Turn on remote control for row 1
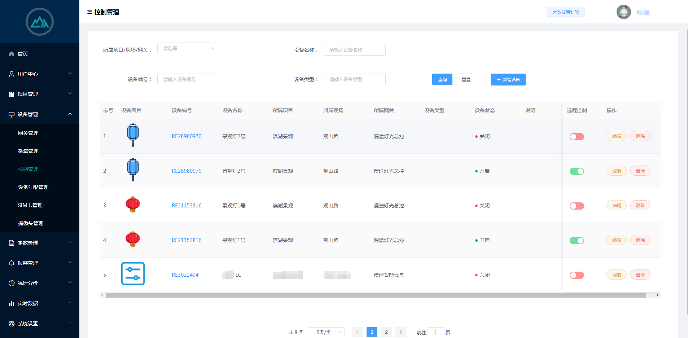The width and height of the screenshot is (688, 338). (577, 137)
